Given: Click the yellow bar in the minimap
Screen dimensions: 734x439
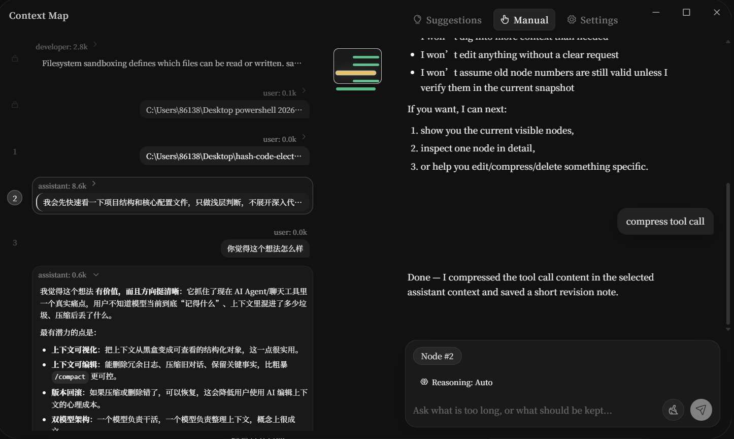Looking at the screenshot, I should [356, 73].
